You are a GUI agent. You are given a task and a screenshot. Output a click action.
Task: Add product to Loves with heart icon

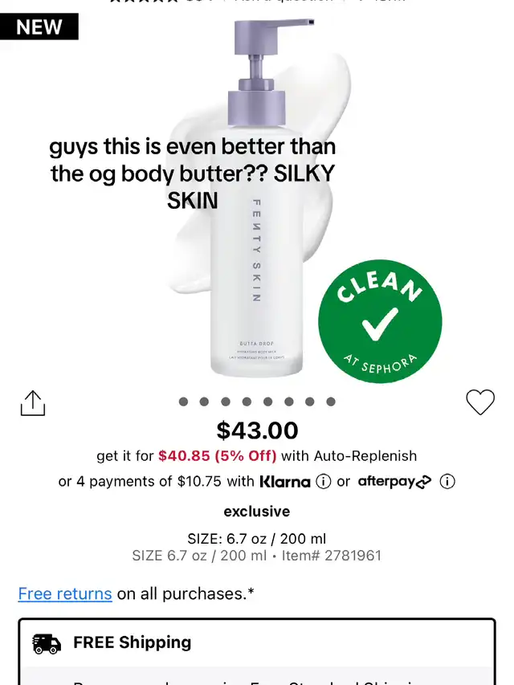[480, 402]
